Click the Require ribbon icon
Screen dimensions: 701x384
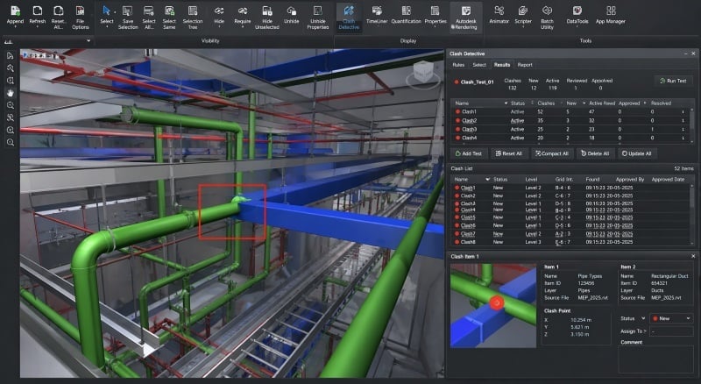click(x=243, y=11)
